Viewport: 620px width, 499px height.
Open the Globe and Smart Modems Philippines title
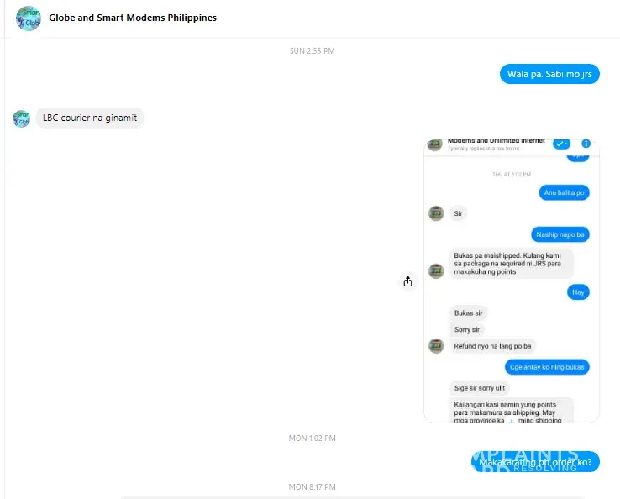[x=133, y=18]
